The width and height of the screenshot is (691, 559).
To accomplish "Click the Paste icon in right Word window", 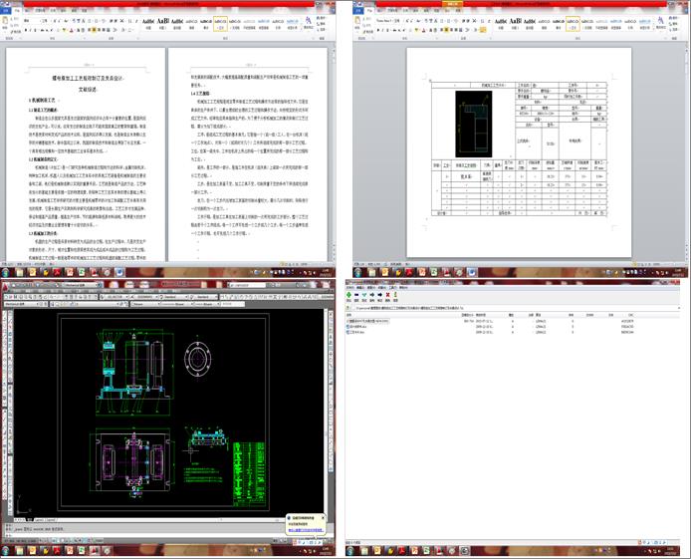I will point(357,21).
